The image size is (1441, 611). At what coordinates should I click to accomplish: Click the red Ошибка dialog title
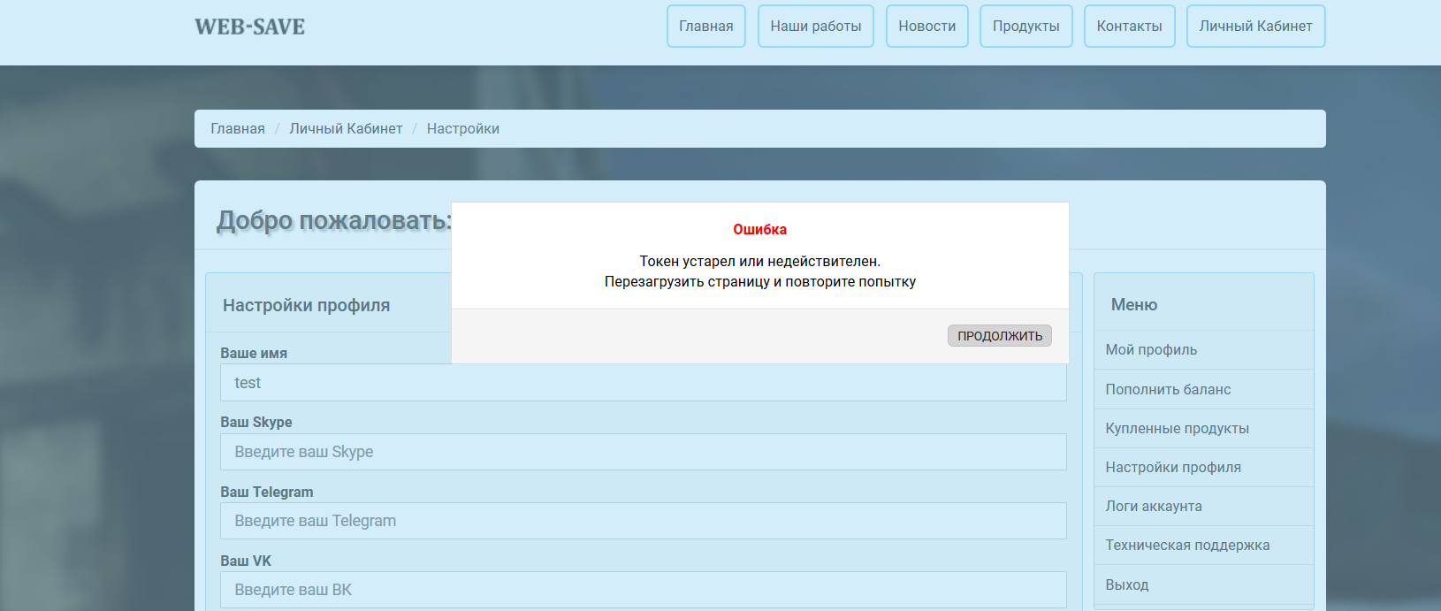click(x=760, y=230)
